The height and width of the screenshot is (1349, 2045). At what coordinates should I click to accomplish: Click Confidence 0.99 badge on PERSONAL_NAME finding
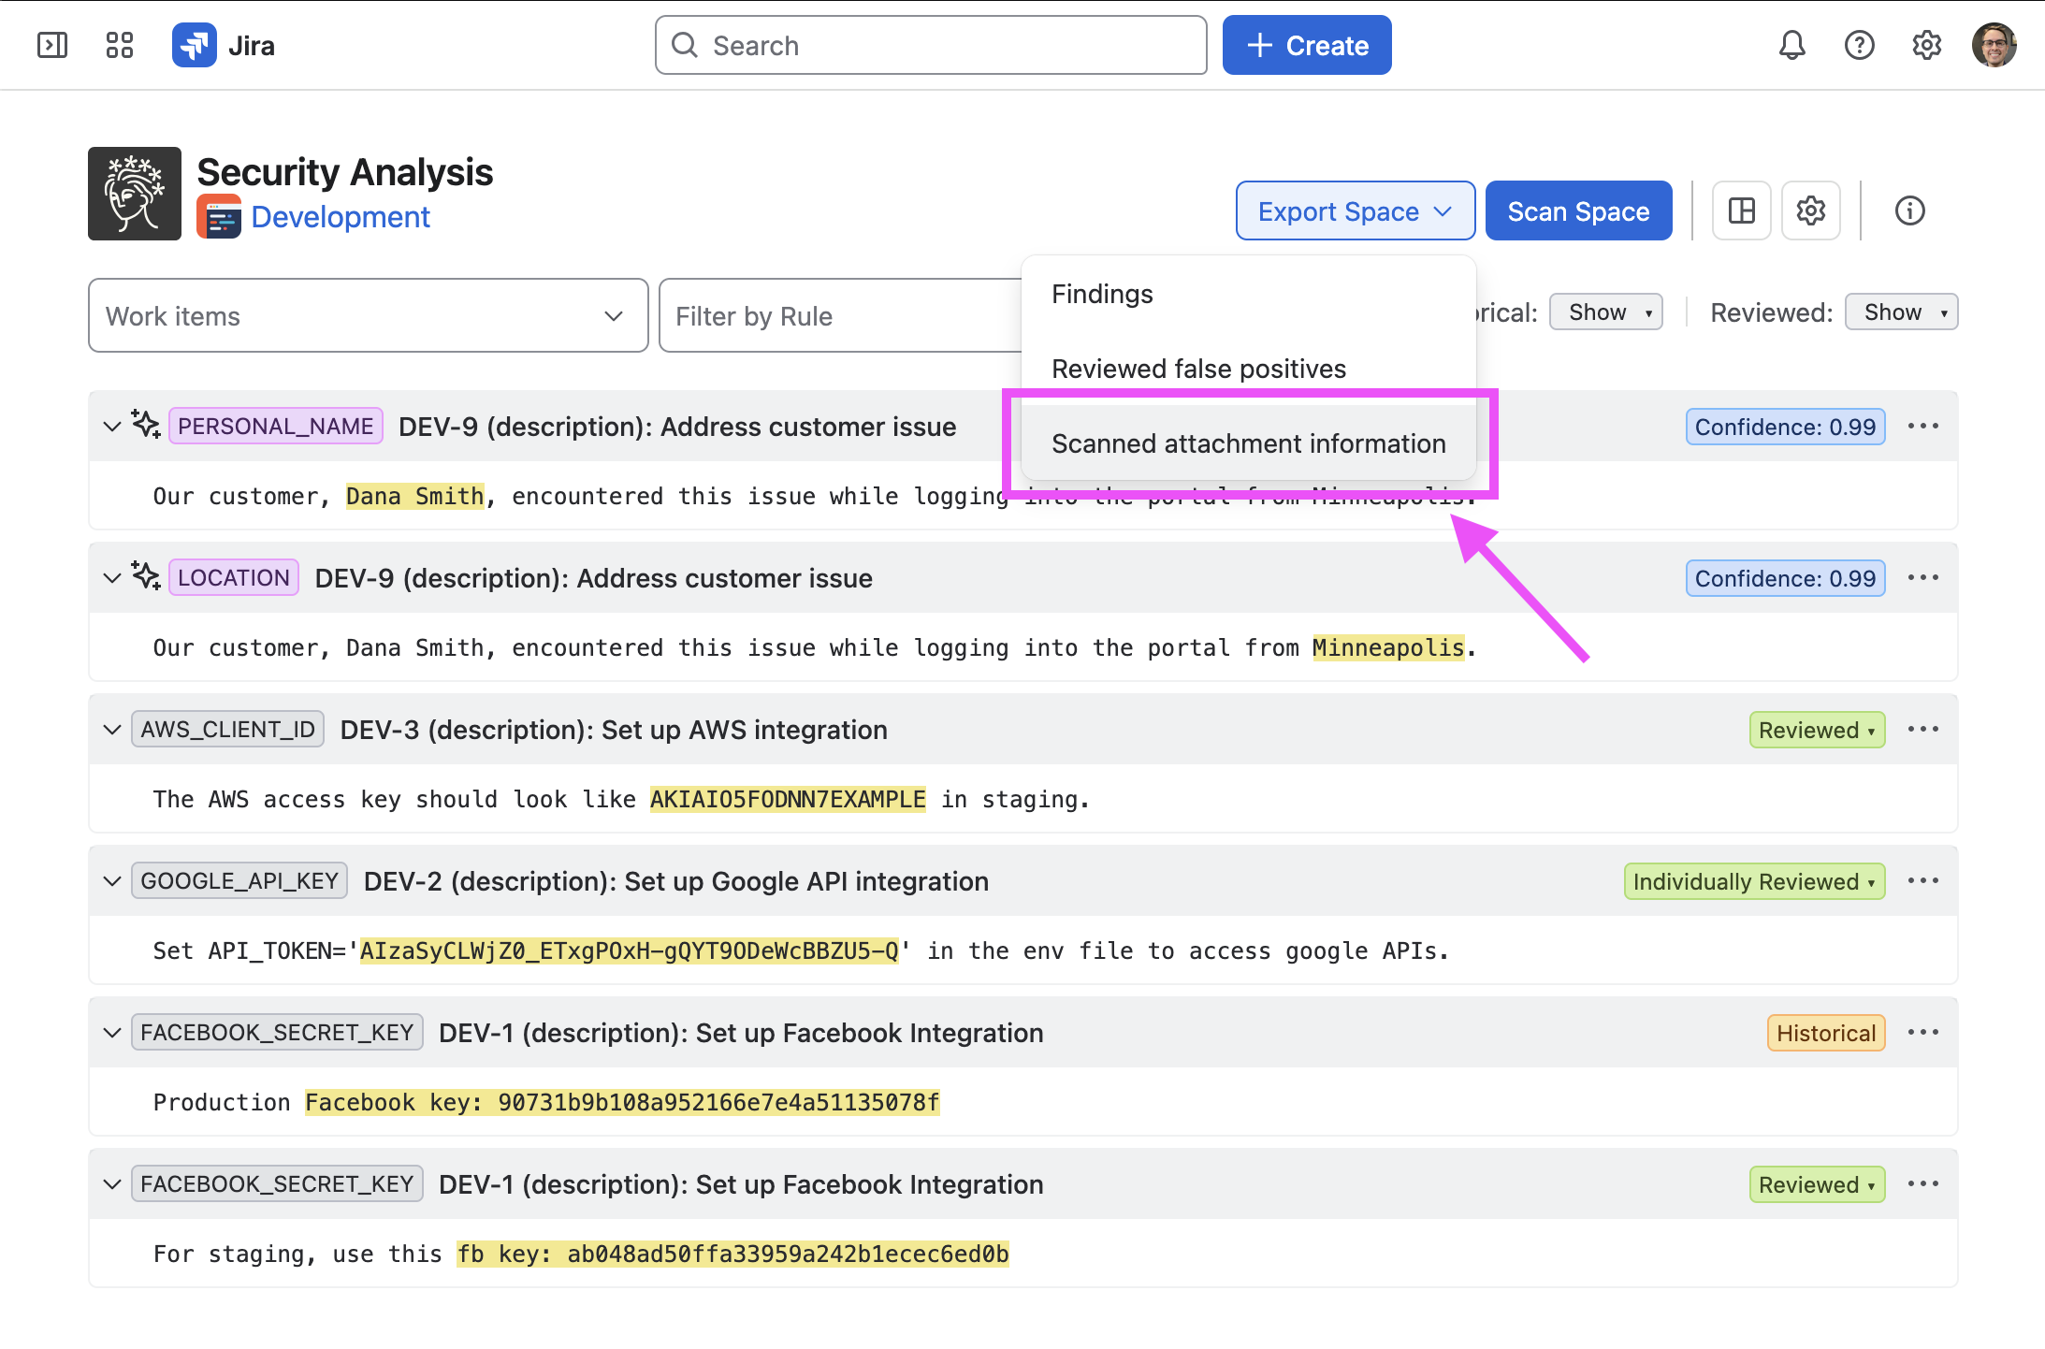click(x=1785, y=428)
